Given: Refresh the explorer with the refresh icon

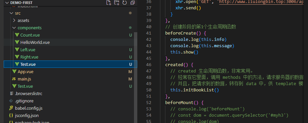Looking at the screenshot, I should 125,3.
